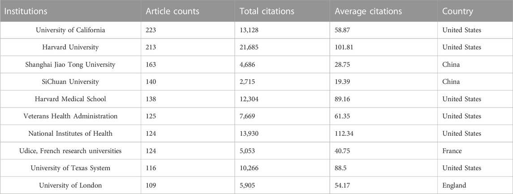Select the England country cell
The image size is (513, 194).
(x=454, y=185)
